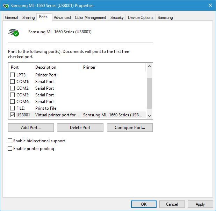Uncheck the USB001 port checkbox

pos(12,115)
